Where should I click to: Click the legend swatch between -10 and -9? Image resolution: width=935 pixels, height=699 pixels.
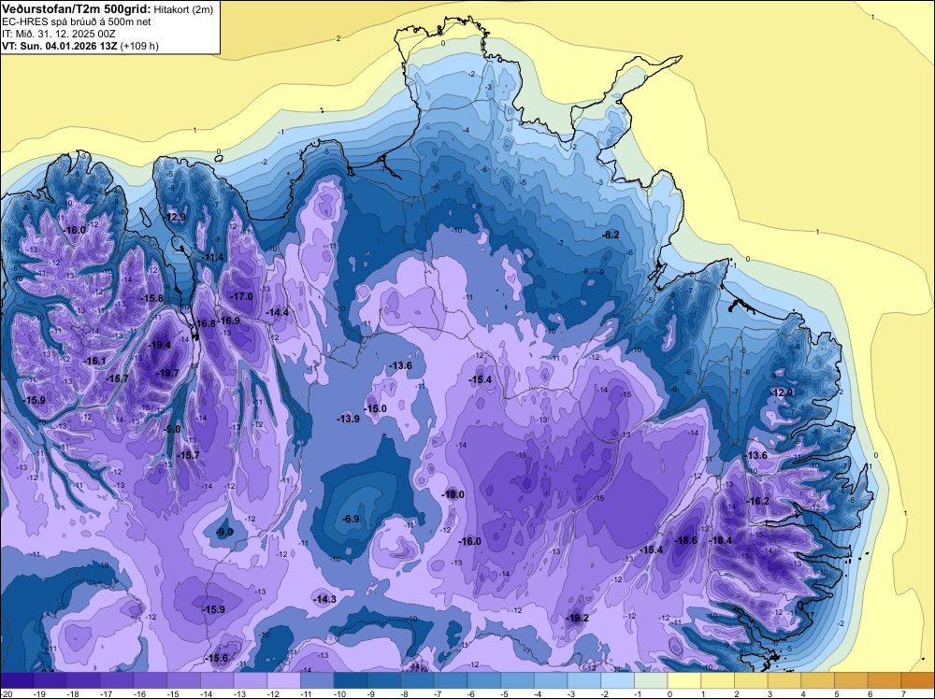click(x=351, y=680)
